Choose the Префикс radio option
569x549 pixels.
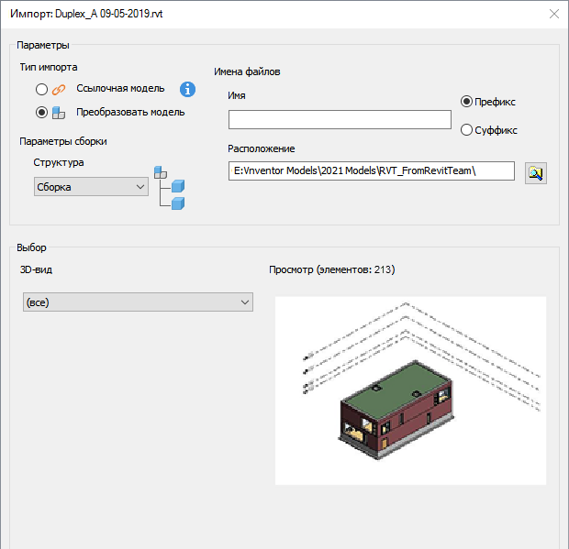tap(466, 102)
